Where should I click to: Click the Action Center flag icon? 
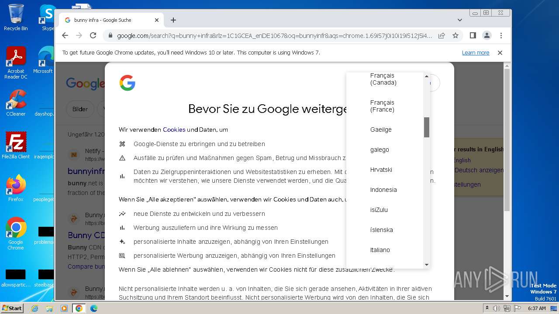pyautogui.click(x=517, y=308)
